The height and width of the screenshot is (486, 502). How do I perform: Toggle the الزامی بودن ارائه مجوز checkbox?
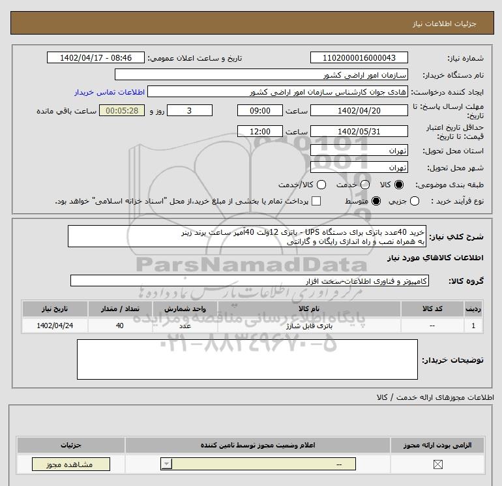(437, 464)
